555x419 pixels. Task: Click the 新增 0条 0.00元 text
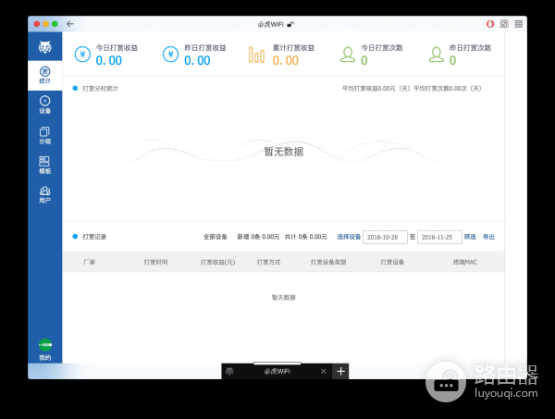[x=258, y=237]
